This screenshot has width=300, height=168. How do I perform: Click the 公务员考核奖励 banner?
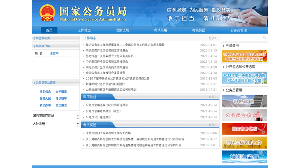(x=244, y=115)
